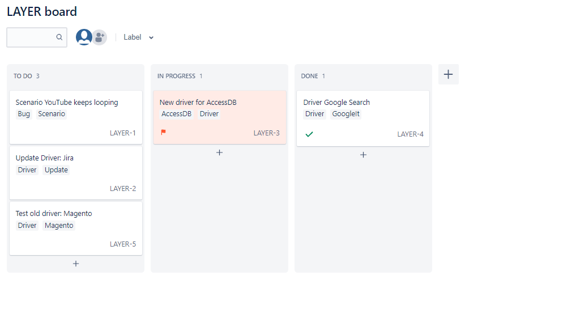Viewport: 580px width, 318px height.
Task: Select the Magento label tag
Action: 59,226
